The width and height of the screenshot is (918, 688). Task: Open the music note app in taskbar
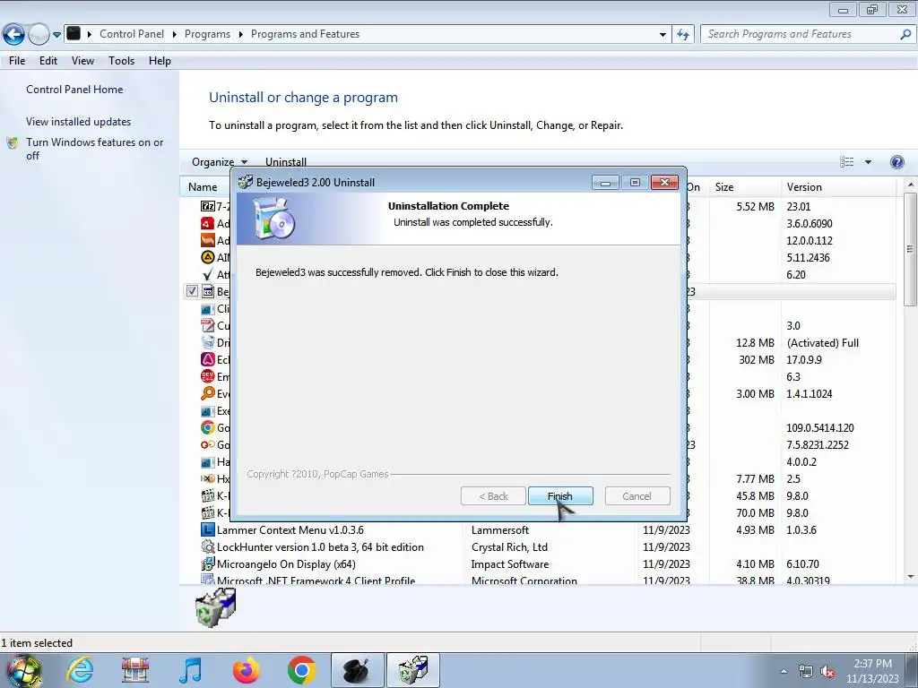(191, 670)
